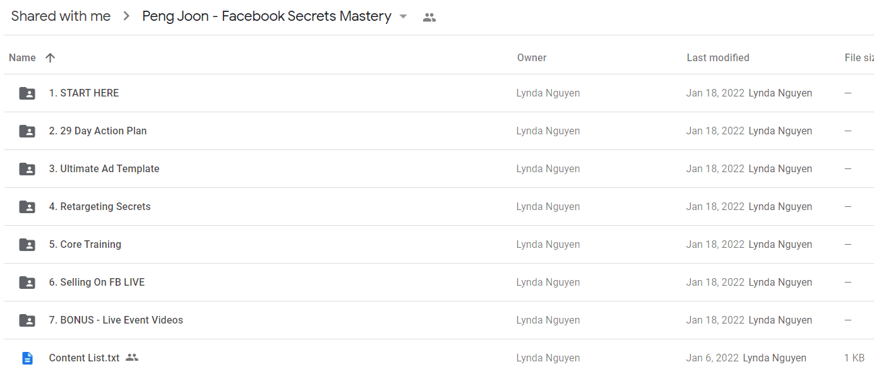Screen dimensions: 874x374
Task: Click the shared people icon in the breadcrumb bar
Action: pyautogui.click(x=429, y=17)
